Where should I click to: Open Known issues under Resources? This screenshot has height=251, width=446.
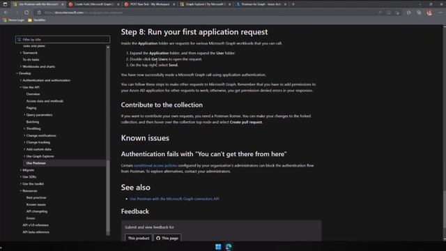coord(36,204)
